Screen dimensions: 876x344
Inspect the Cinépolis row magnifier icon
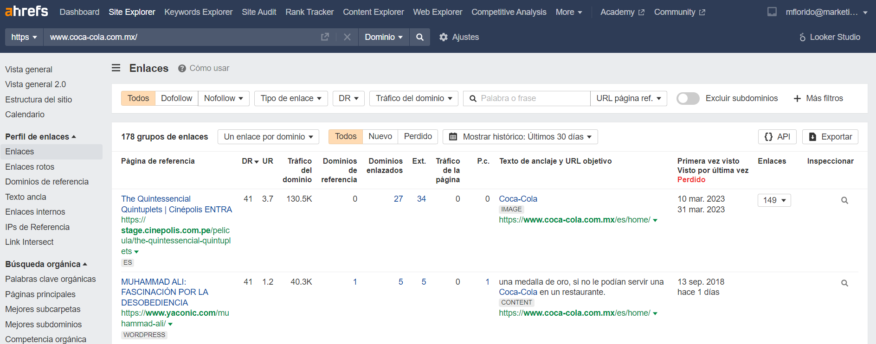coord(844,200)
